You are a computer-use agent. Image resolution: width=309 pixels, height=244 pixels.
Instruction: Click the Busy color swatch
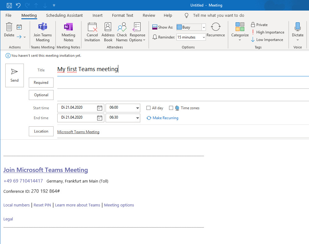click(179, 27)
